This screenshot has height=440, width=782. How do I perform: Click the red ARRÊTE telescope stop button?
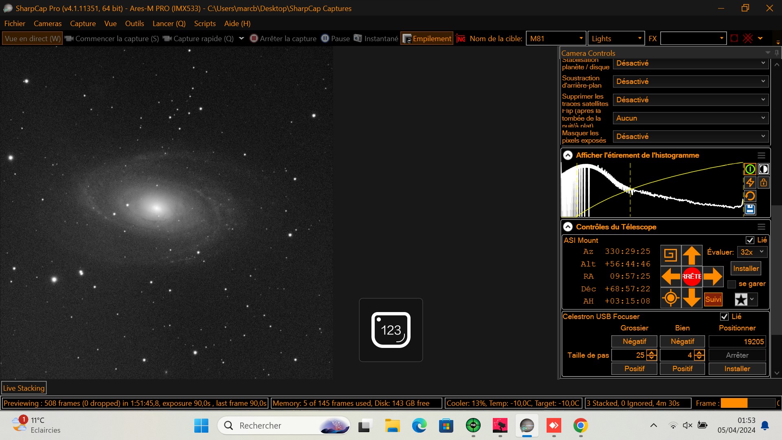pos(692,277)
